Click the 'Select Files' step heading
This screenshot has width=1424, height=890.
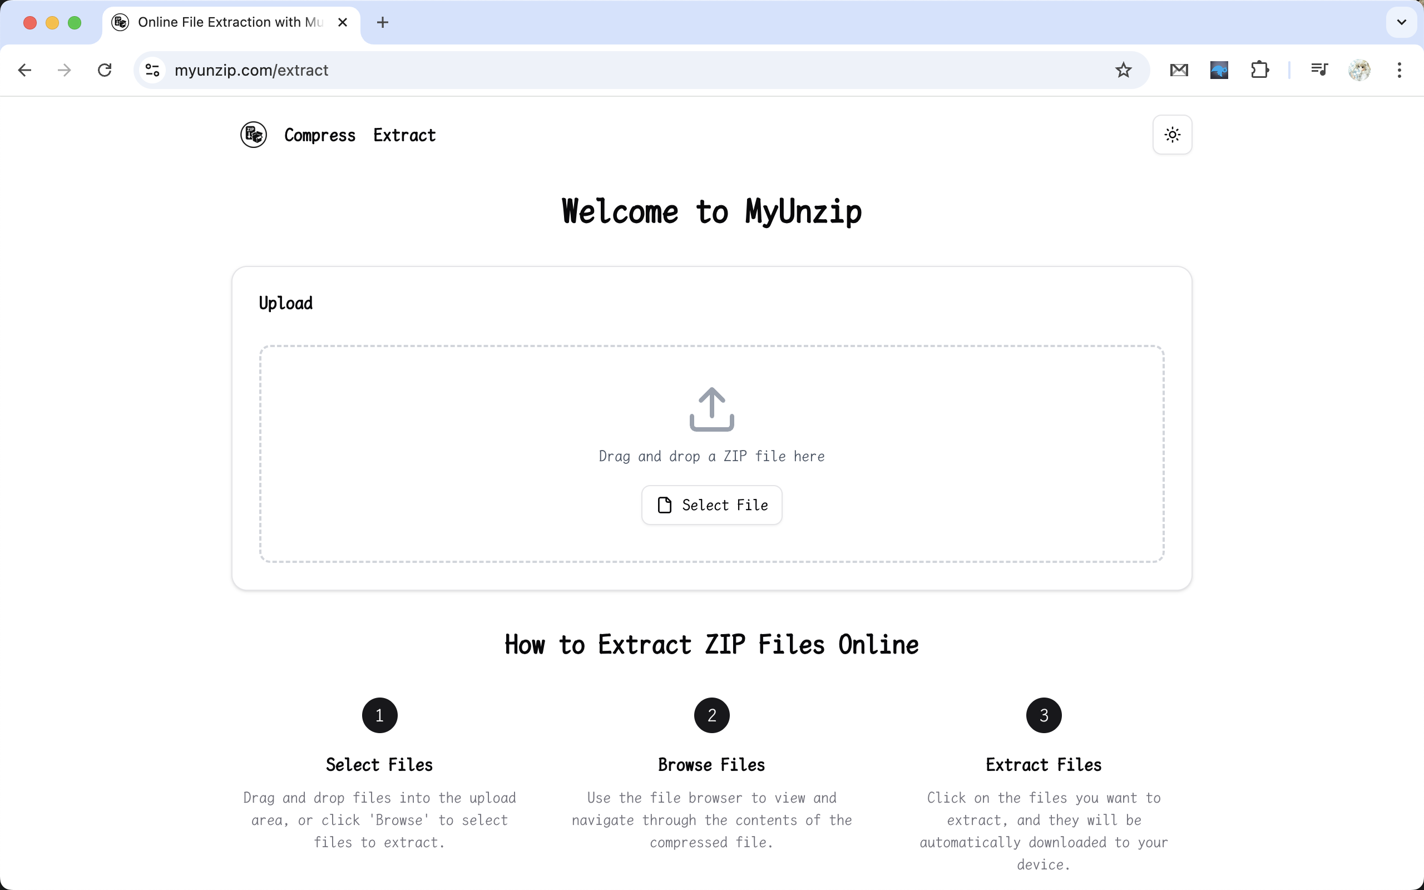(x=379, y=765)
